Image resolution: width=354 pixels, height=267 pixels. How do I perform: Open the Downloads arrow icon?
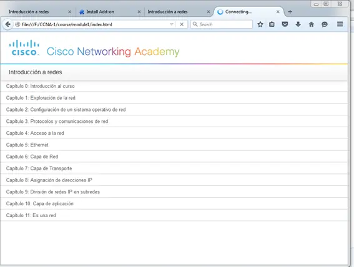coord(298,24)
